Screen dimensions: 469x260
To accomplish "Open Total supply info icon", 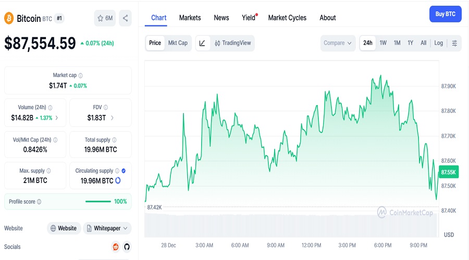I will tap(114, 140).
